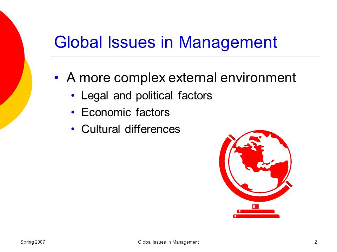Click the "Legal and political factors" sub-bullet
337x252 pixels.
tap(147, 96)
